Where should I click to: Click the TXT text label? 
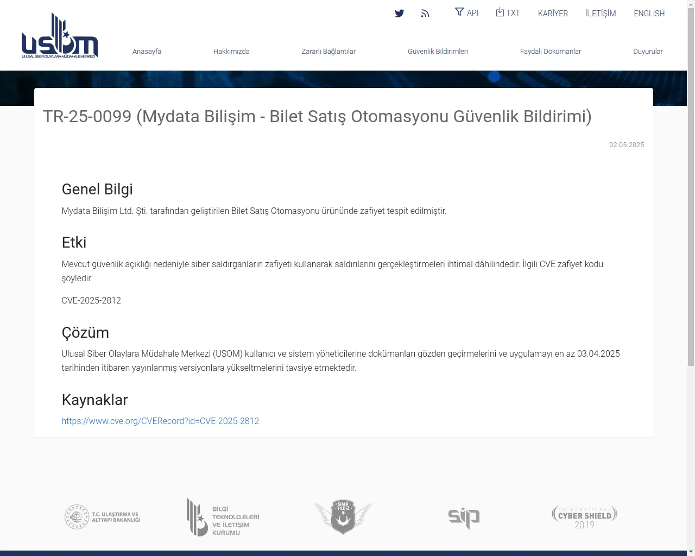(x=513, y=13)
